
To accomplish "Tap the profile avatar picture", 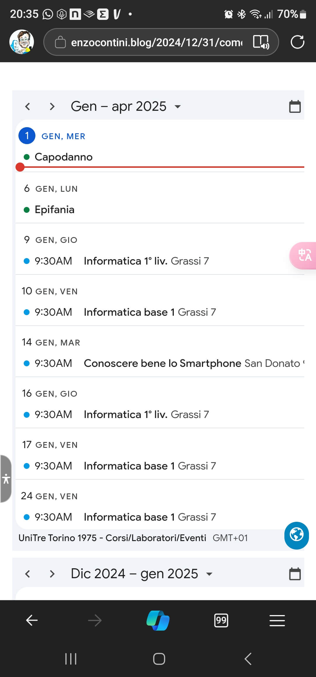I will (x=22, y=42).
